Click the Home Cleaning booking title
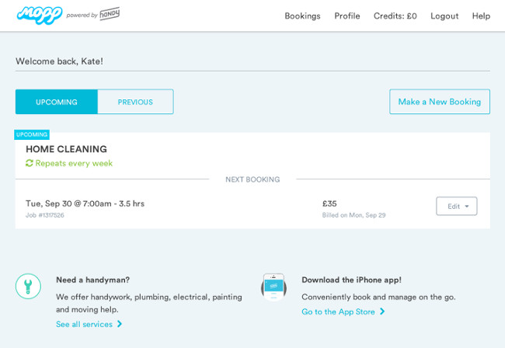 (x=66, y=149)
